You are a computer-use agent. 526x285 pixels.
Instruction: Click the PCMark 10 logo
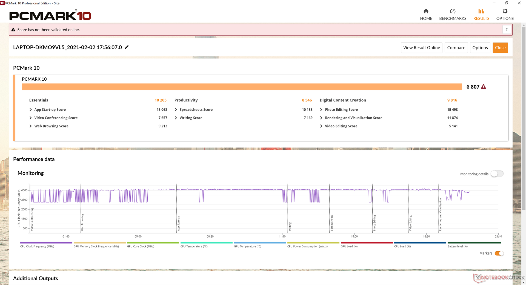coord(50,15)
